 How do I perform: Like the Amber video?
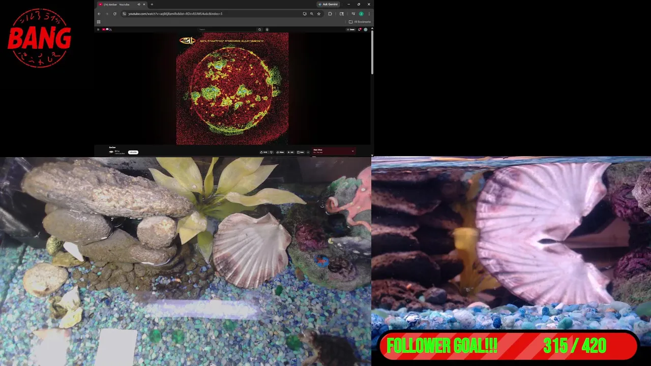coord(264,152)
